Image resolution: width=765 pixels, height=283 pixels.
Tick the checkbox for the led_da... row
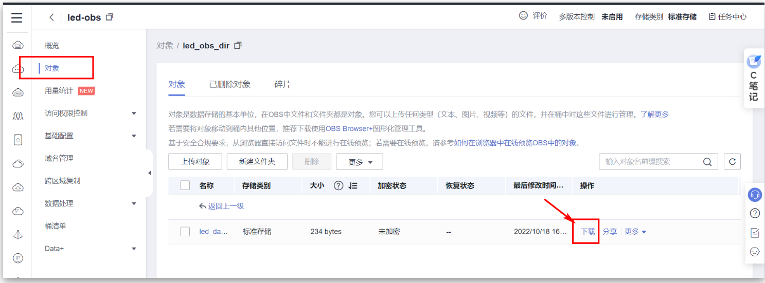tap(185, 232)
